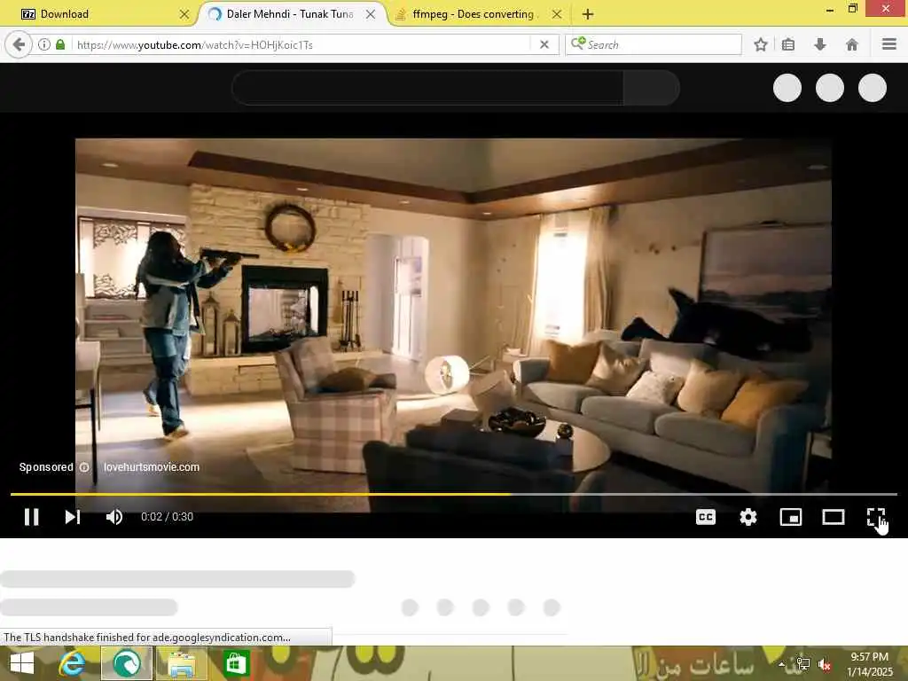The image size is (908, 681).
Task: Open the Windows Start menu
Action: tap(22, 663)
